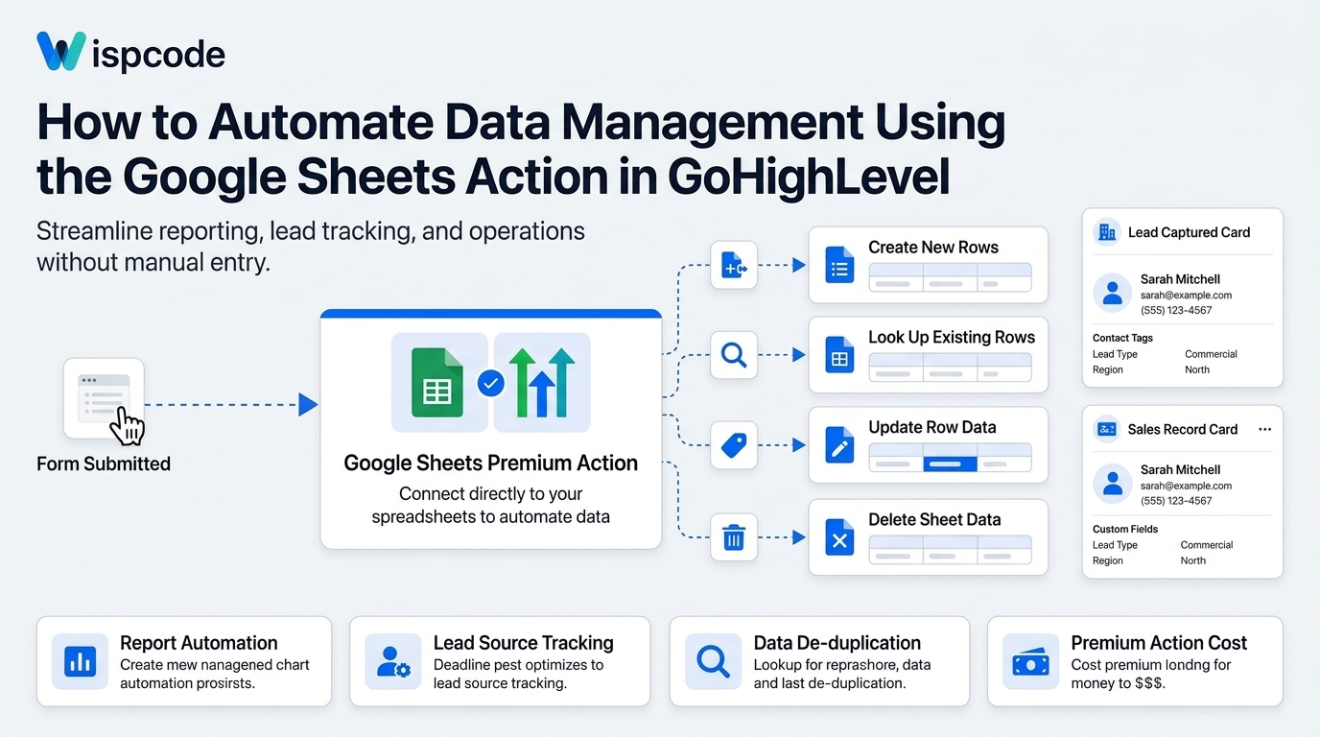Click the Update Row Data pencil icon

coord(839,445)
